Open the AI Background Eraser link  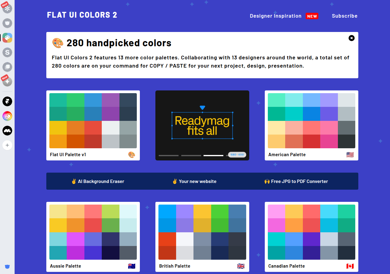point(98,181)
